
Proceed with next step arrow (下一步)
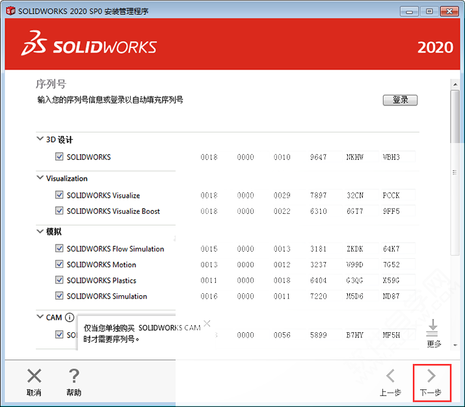point(431,376)
